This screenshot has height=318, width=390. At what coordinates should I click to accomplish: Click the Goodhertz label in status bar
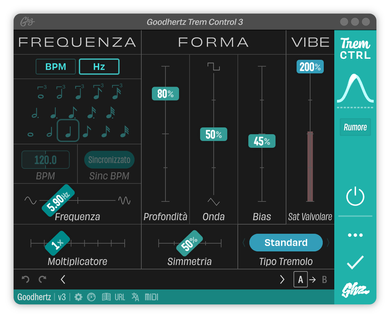coord(34,297)
